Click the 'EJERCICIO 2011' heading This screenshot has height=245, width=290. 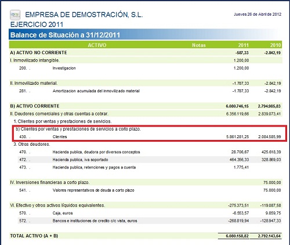(37, 24)
